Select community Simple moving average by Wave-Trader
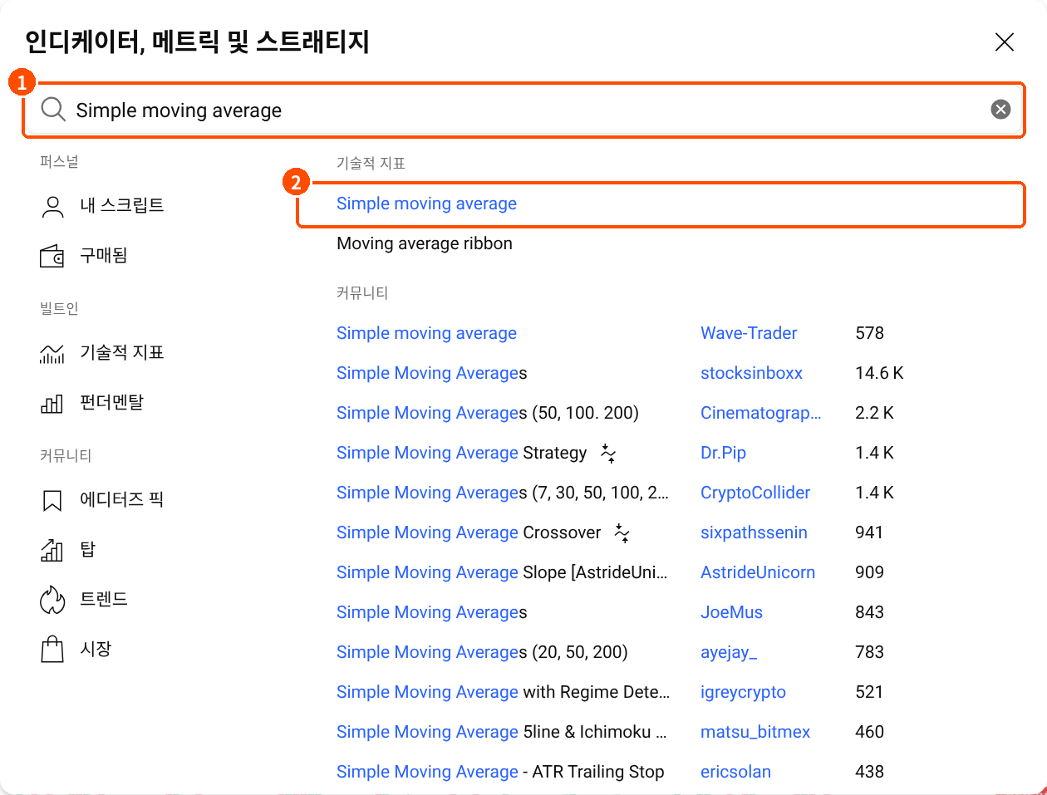 click(426, 333)
